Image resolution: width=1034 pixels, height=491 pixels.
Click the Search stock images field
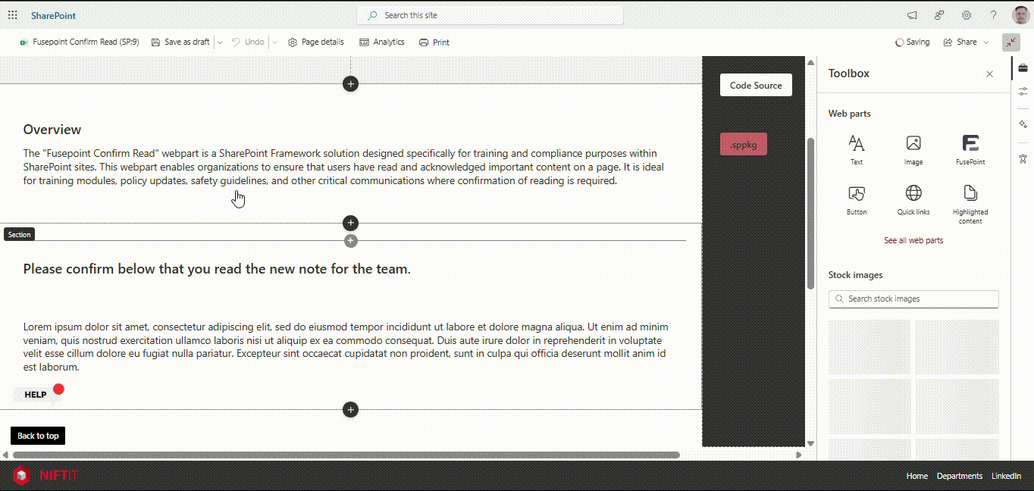click(913, 299)
